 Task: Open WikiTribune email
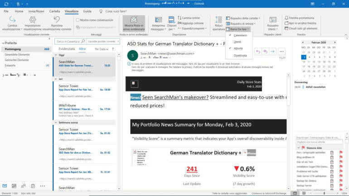(x=85, y=110)
